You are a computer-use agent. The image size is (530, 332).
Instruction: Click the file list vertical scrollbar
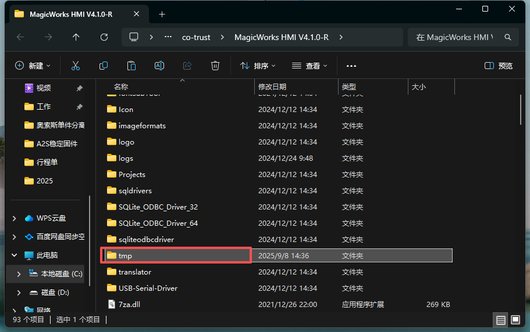point(521,110)
